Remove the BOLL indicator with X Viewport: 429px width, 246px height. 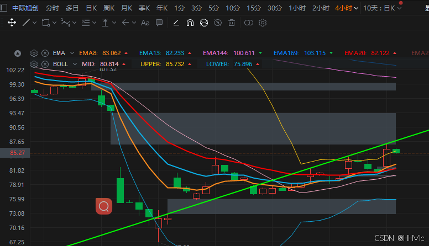tap(45, 64)
